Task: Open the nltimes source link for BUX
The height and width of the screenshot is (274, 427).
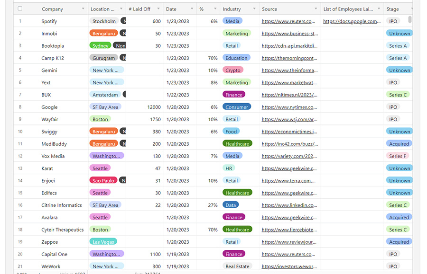Action: pyautogui.click(x=289, y=95)
